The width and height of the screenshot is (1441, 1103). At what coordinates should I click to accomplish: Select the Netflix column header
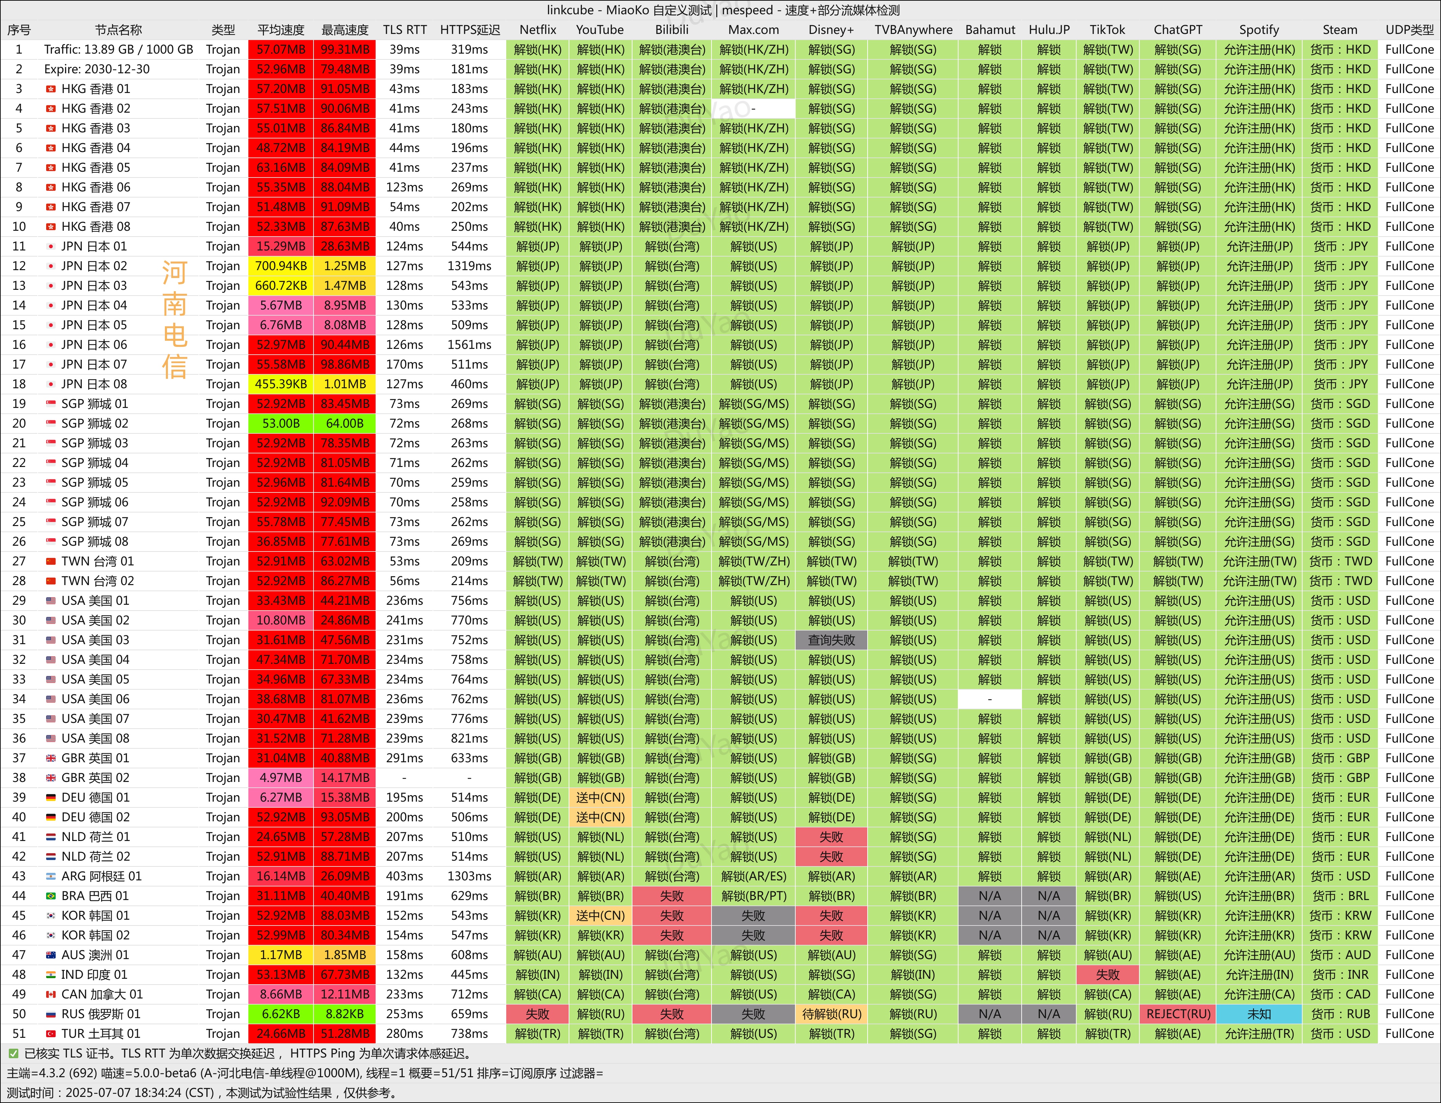tap(538, 30)
